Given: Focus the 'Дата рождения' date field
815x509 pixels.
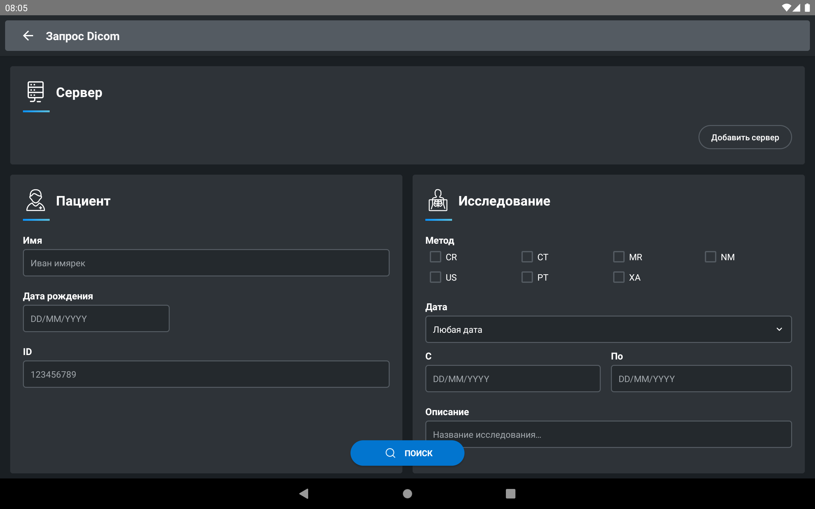Looking at the screenshot, I should click(96, 318).
